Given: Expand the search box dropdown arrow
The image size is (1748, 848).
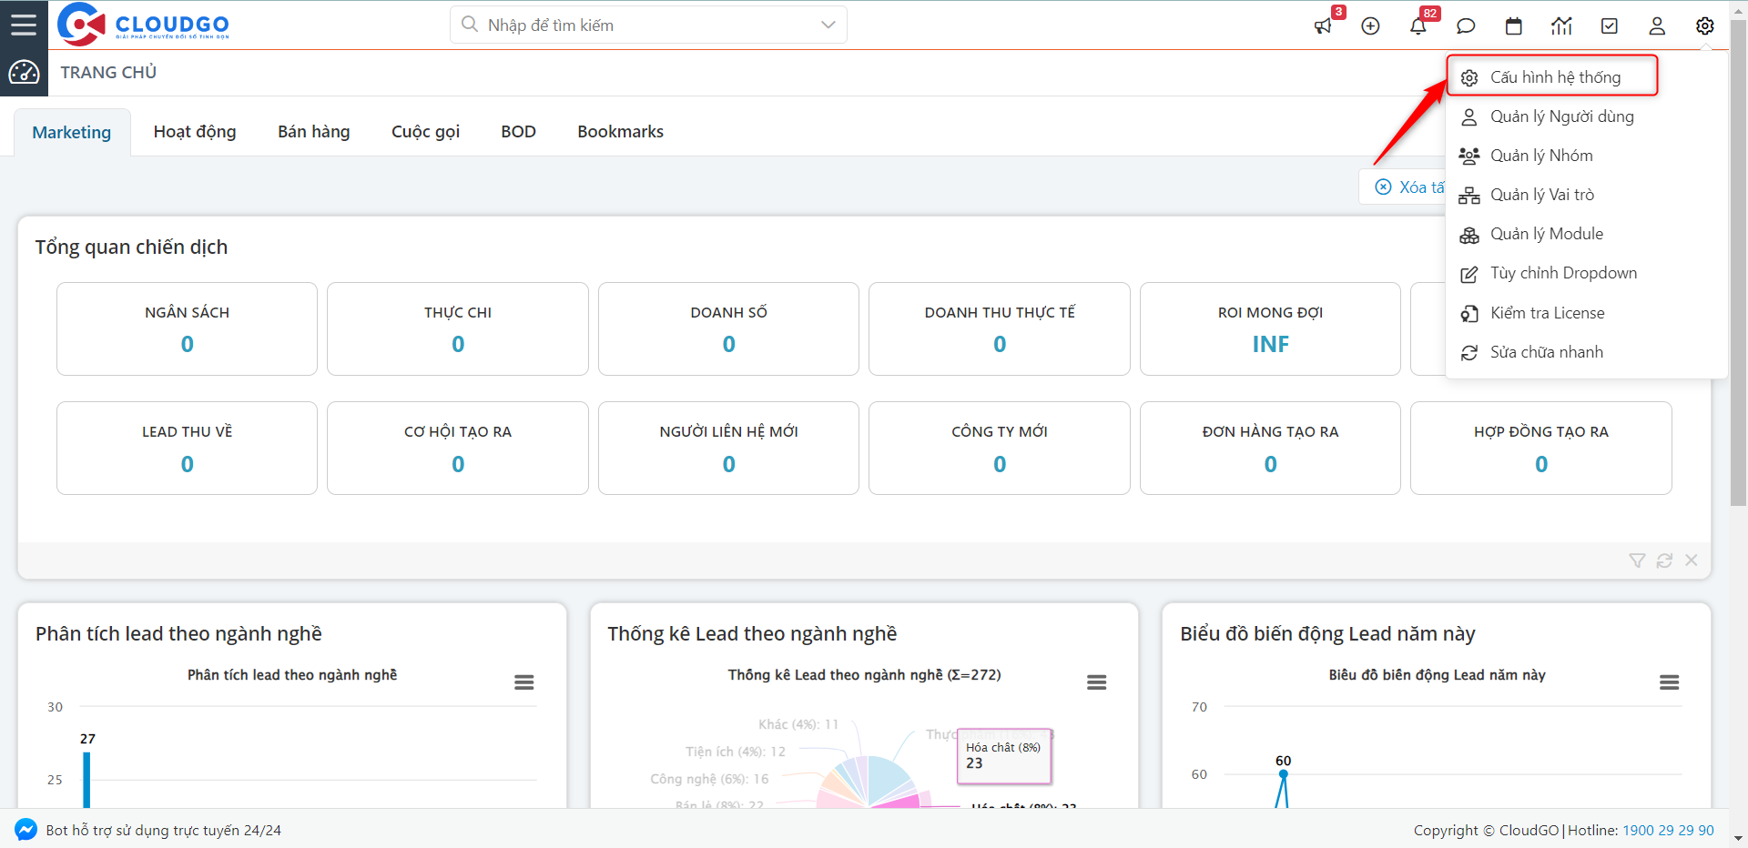Looking at the screenshot, I should (x=828, y=25).
